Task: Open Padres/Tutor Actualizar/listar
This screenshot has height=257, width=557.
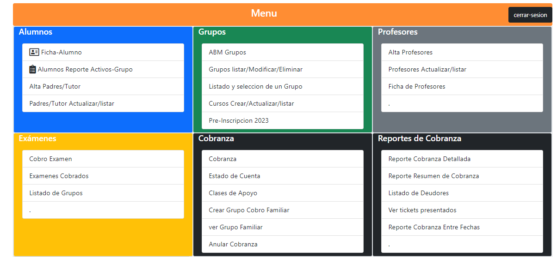Action: 72,103
